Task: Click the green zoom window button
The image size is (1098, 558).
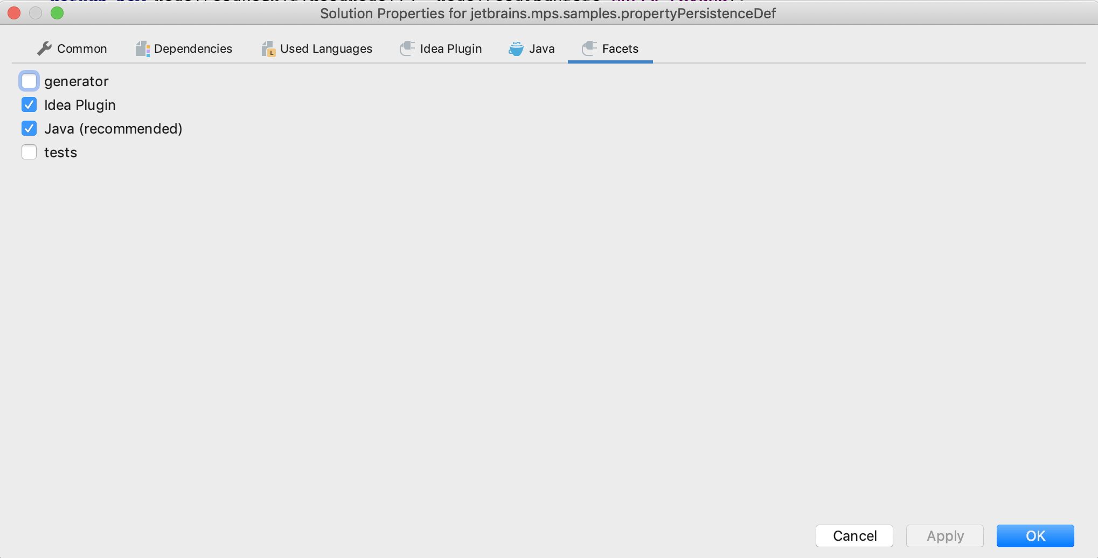Action: [x=57, y=13]
